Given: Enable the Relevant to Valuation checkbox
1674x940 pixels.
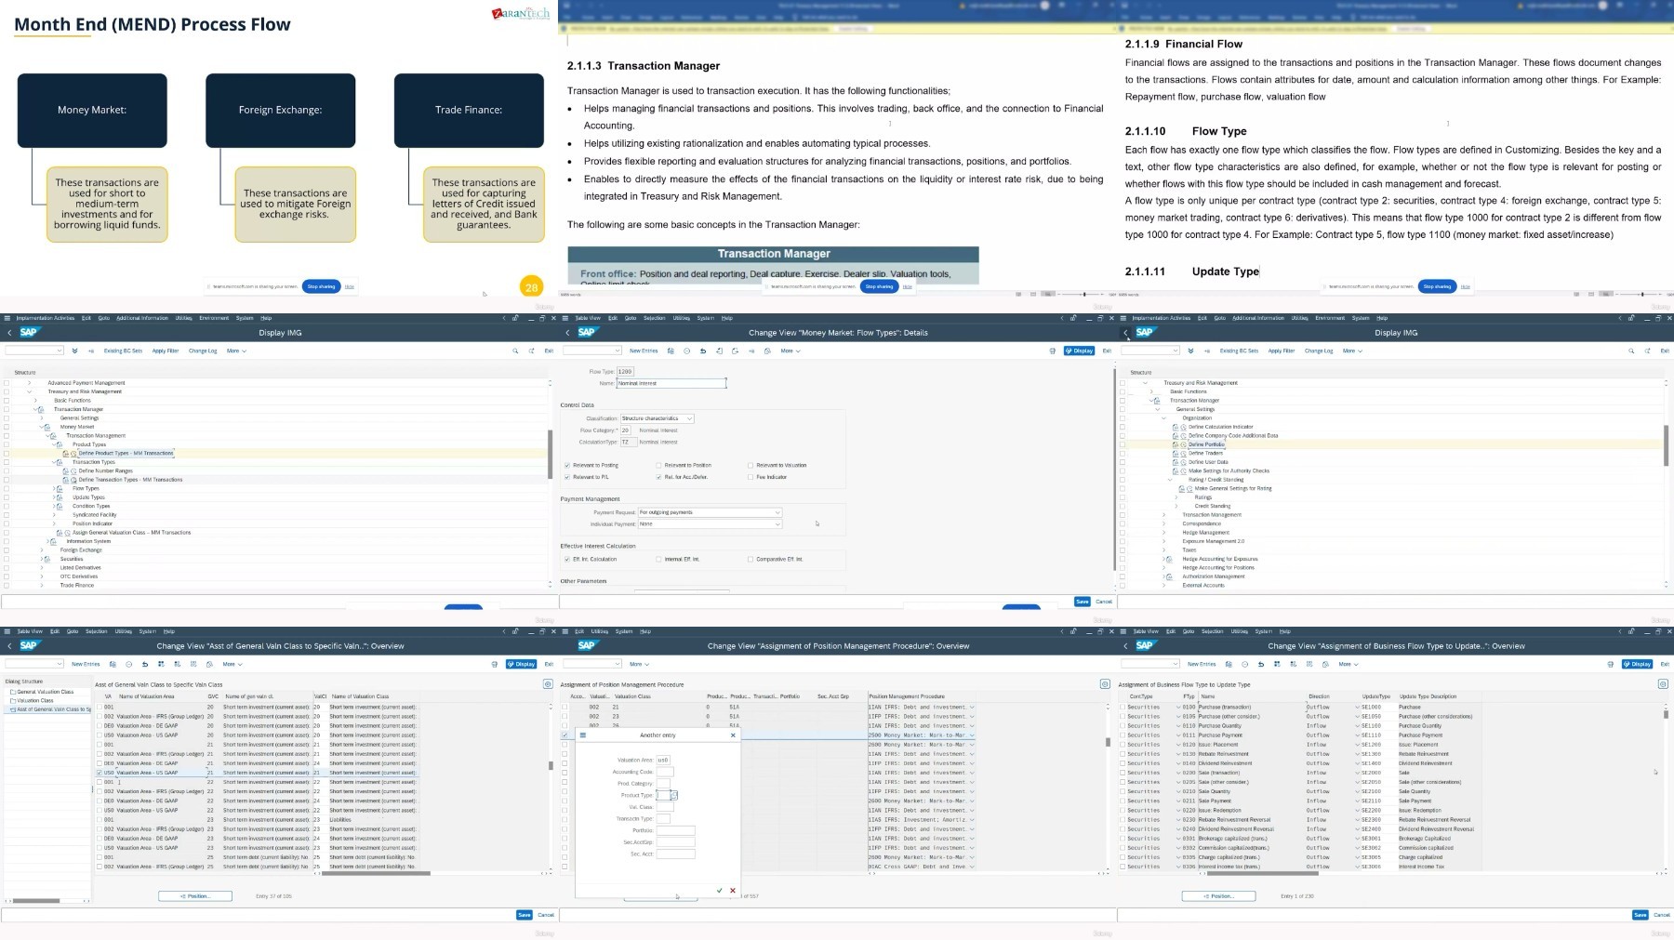Looking at the screenshot, I should click(x=751, y=465).
